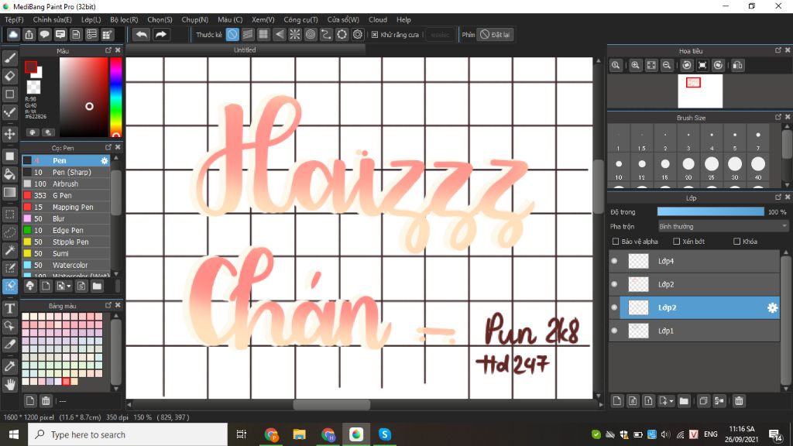The width and height of the screenshot is (793, 446).
Task: Click foreground dark red color swatch
Action: (30, 67)
